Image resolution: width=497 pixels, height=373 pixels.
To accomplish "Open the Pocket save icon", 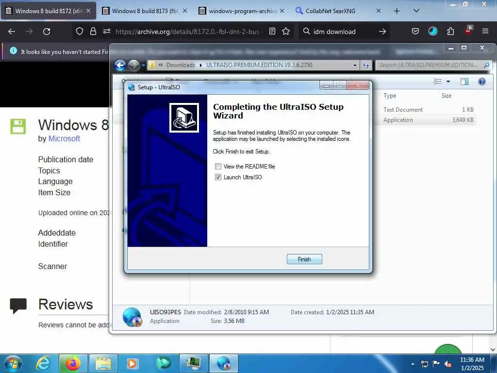I will click(415, 31).
